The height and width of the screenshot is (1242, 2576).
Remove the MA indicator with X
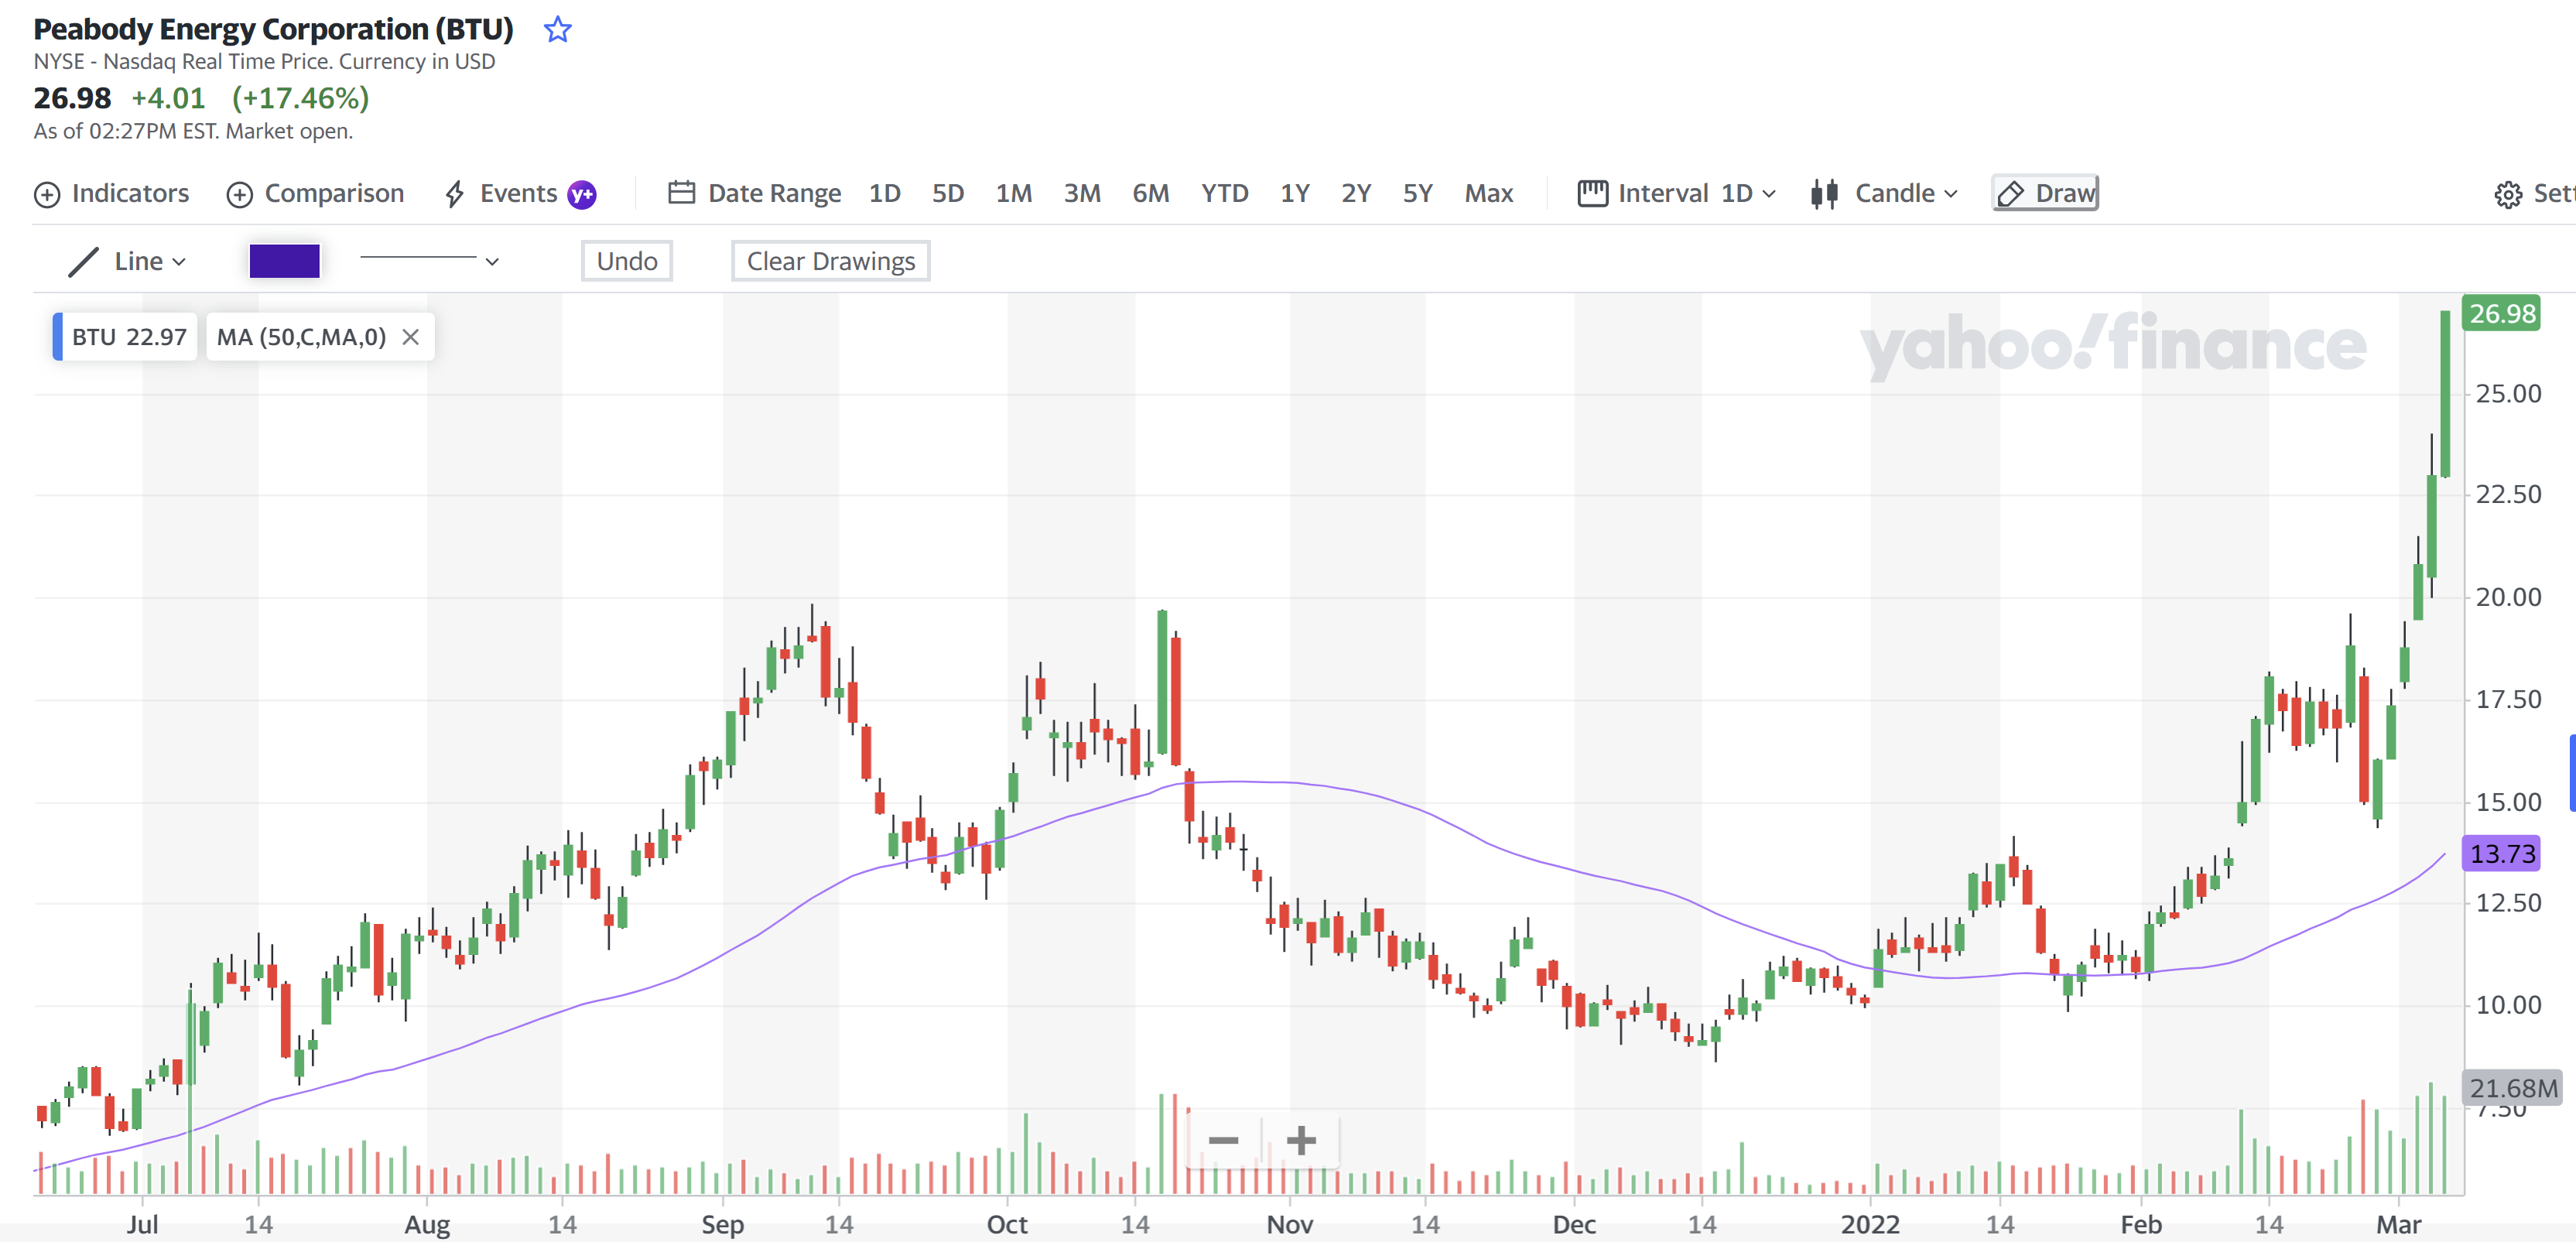click(x=410, y=337)
